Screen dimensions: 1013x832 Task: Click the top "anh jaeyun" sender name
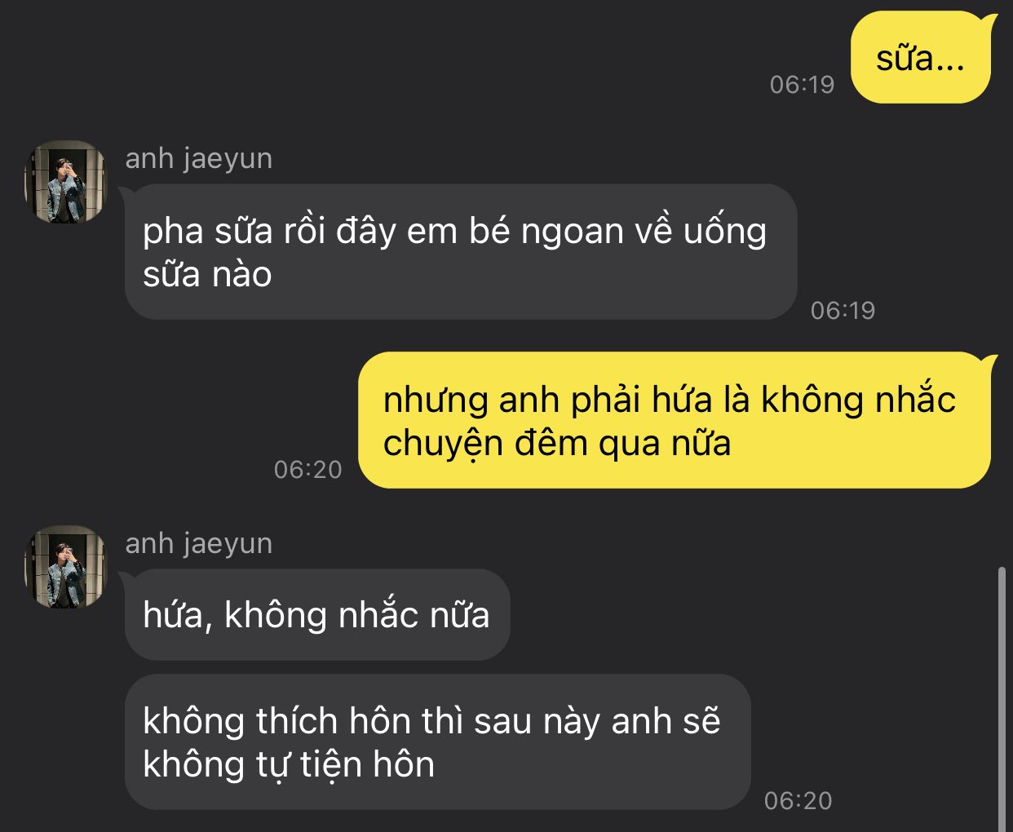[199, 158]
